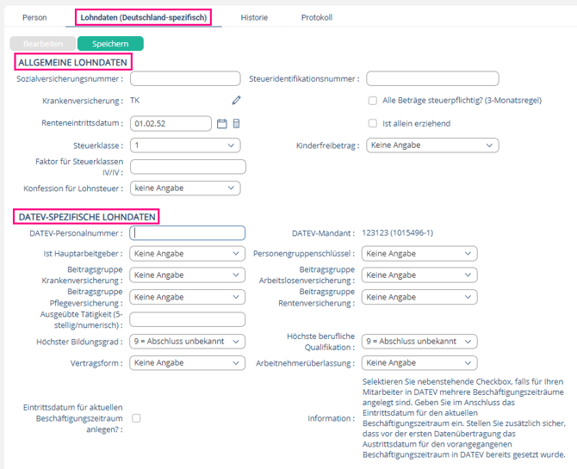
Task: Open the calendar picker for Renteneintrittsdatum
Action: tap(221, 123)
